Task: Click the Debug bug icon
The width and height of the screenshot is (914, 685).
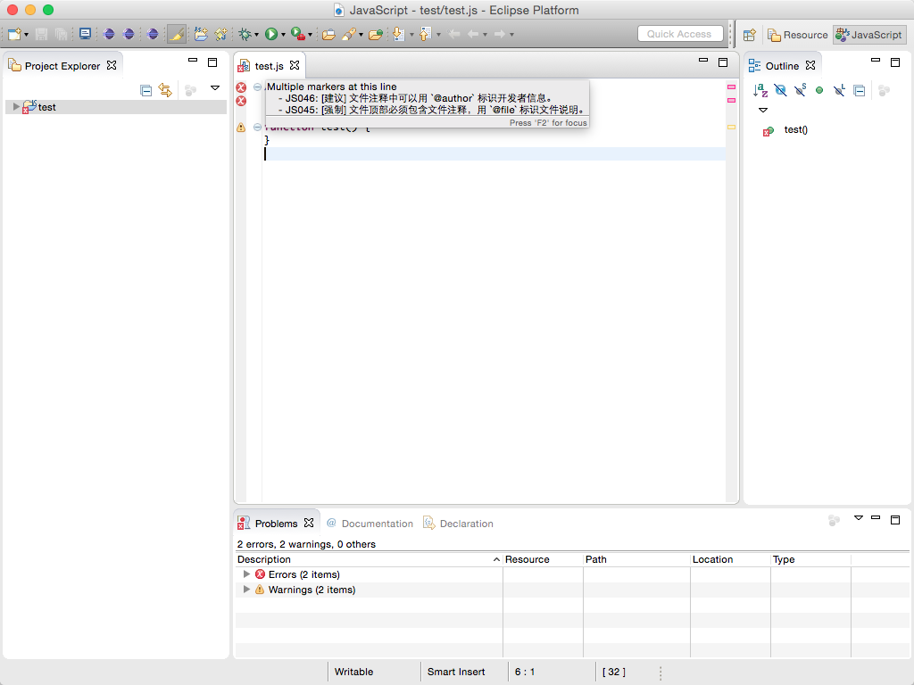Action: pyautogui.click(x=245, y=35)
